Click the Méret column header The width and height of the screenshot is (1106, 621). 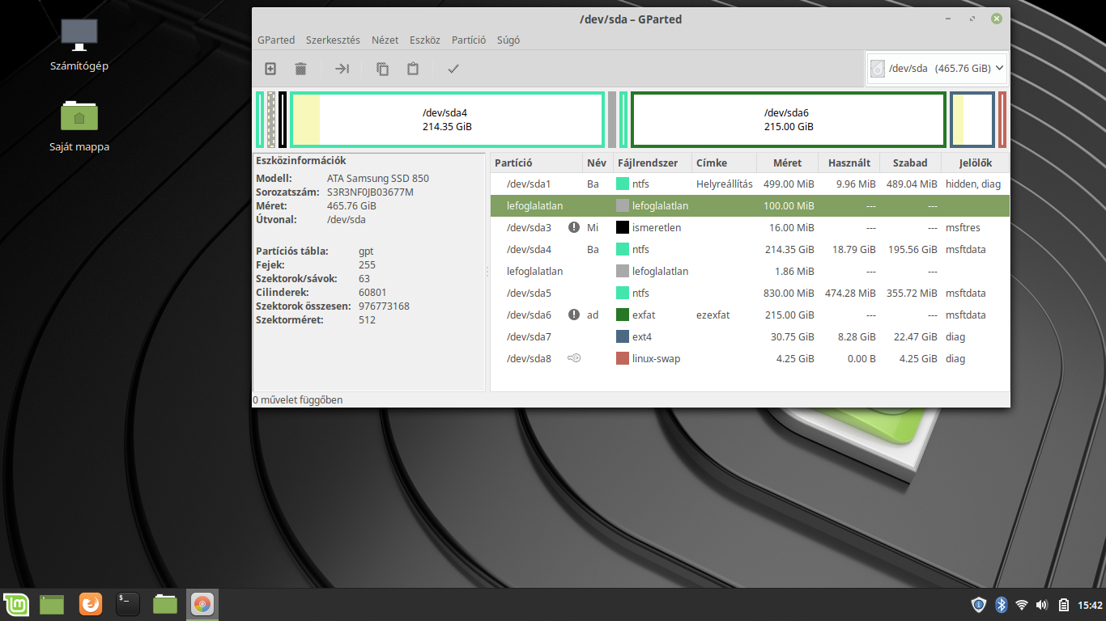click(x=787, y=163)
